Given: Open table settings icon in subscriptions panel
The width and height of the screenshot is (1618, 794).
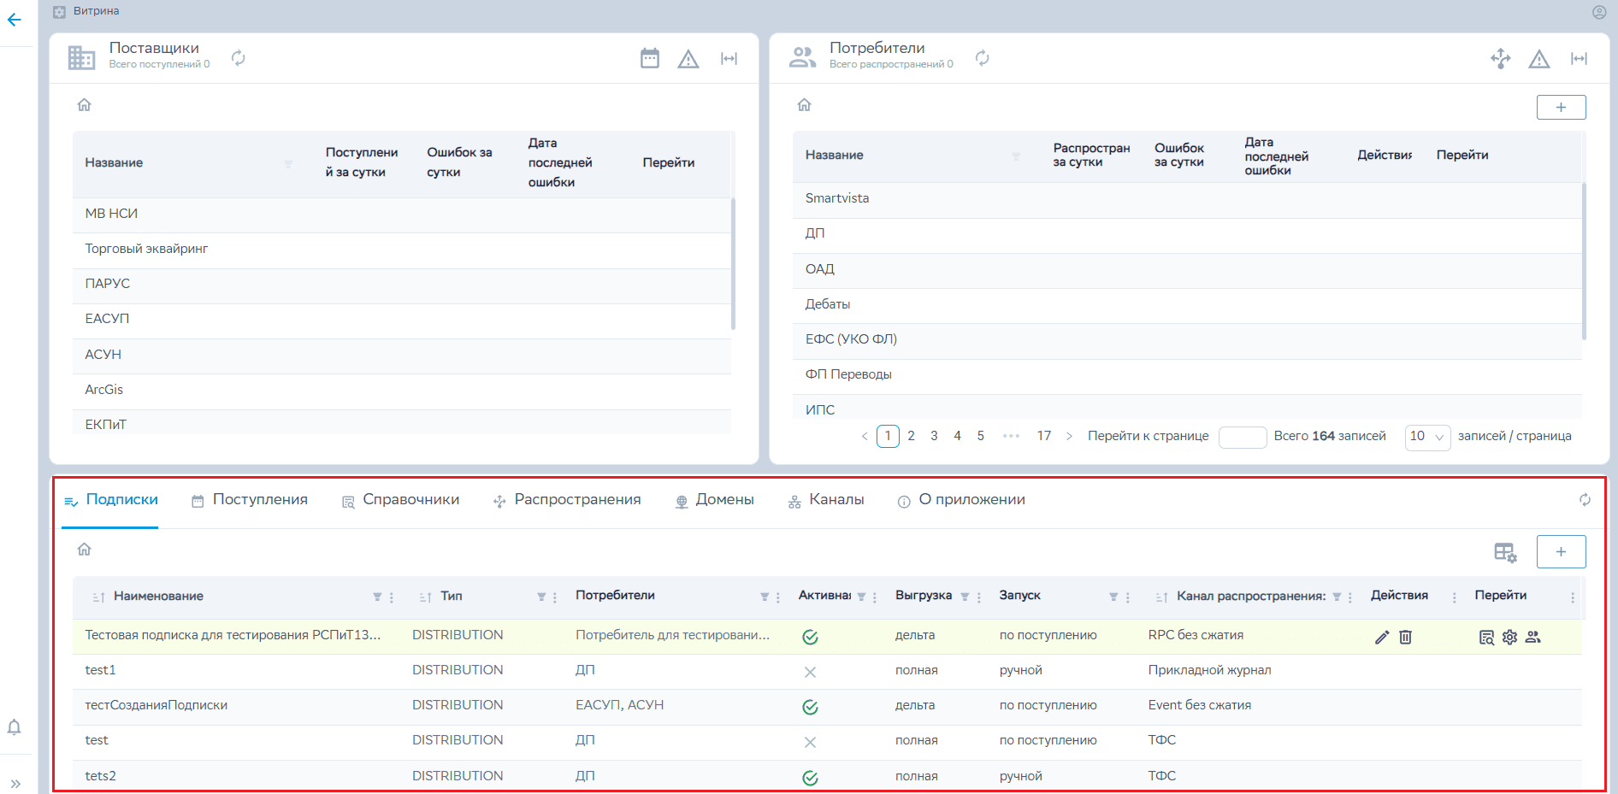Looking at the screenshot, I should coord(1505,552).
